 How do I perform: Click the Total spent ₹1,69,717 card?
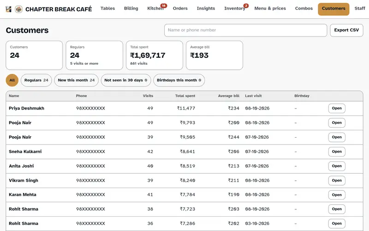click(155, 55)
